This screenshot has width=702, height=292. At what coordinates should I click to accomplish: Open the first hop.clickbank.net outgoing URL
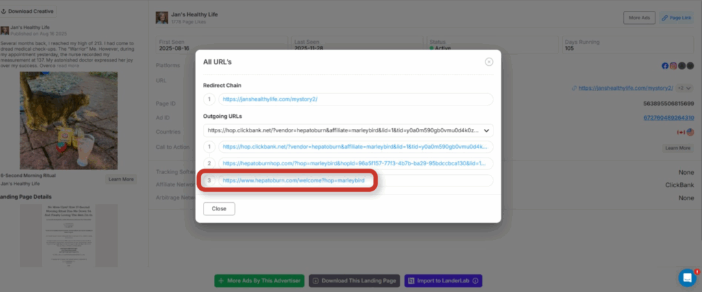(354, 147)
